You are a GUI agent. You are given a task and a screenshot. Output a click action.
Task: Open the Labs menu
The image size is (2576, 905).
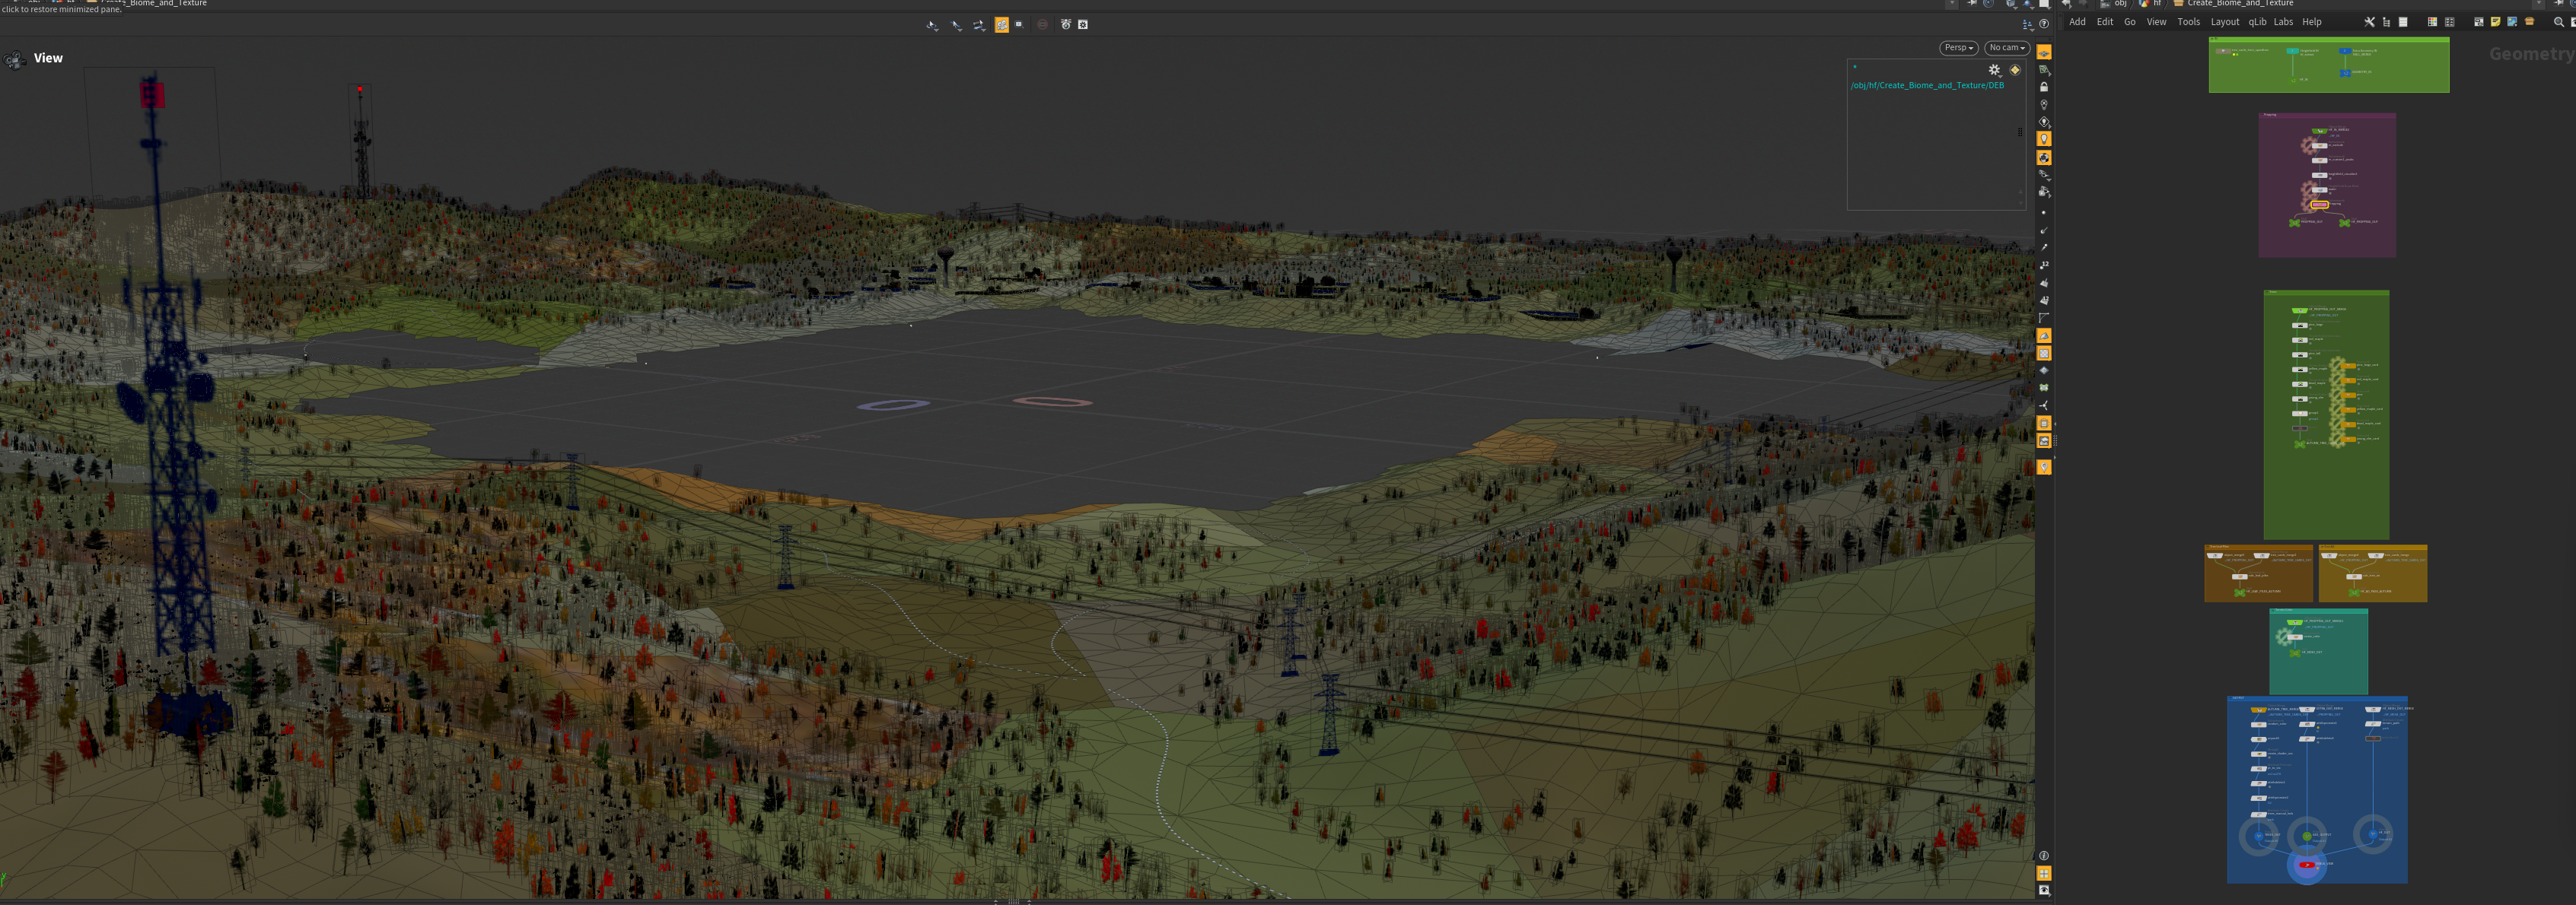click(2283, 22)
